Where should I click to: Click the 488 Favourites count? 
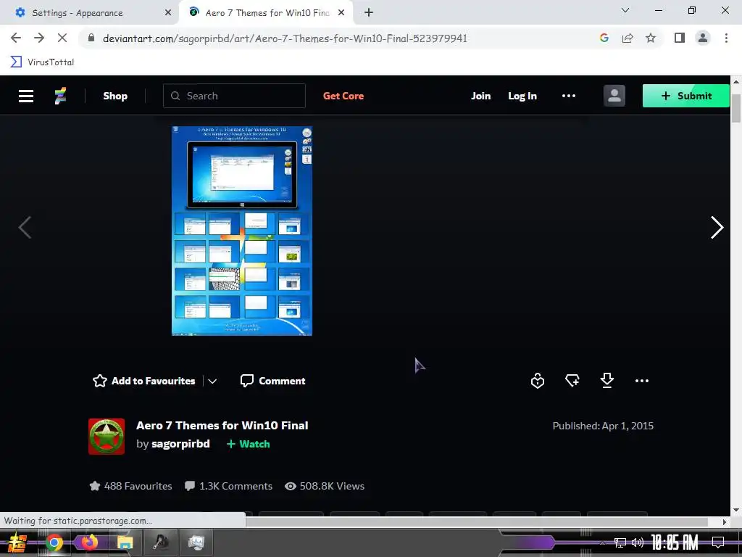(130, 486)
